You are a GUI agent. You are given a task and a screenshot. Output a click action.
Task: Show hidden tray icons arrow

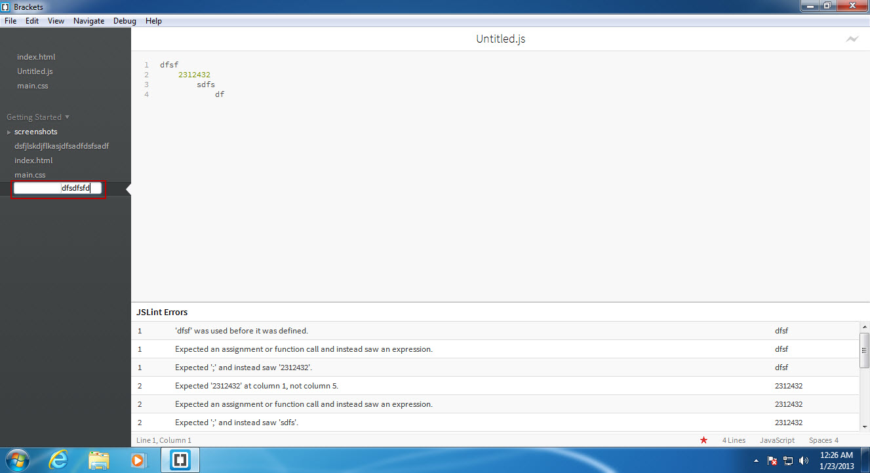pos(757,461)
